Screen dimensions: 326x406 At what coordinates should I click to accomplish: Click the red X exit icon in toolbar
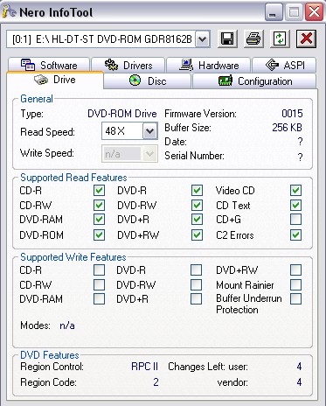(306, 38)
